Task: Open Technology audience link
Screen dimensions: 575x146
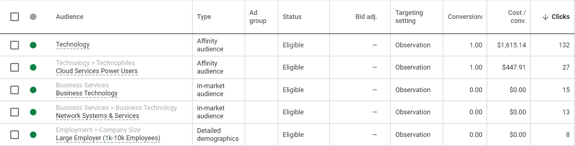Action: tap(73, 44)
